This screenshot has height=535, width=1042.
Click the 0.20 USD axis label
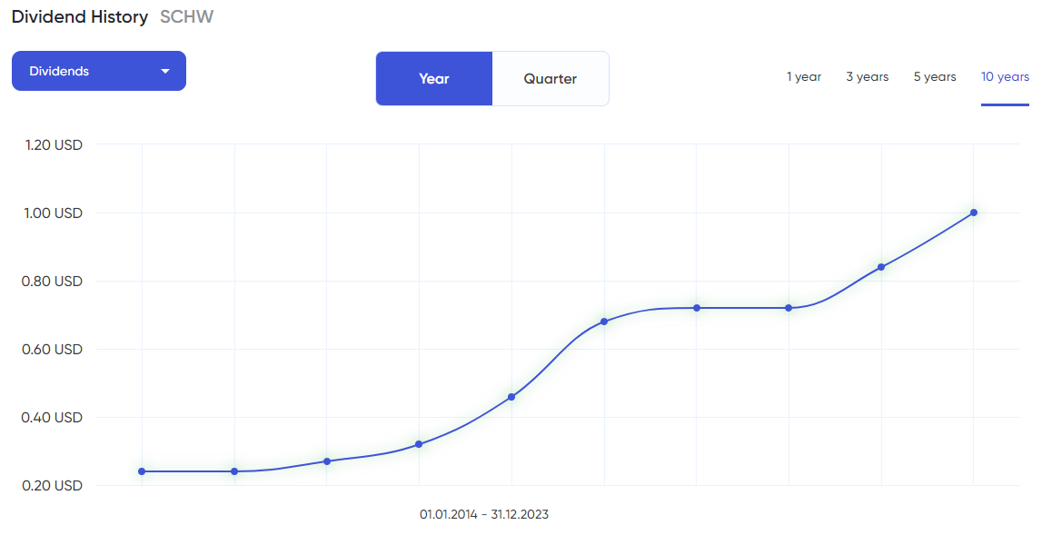pyautogui.click(x=52, y=486)
